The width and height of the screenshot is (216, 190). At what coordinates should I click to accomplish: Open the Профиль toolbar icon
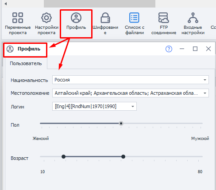click(x=76, y=18)
